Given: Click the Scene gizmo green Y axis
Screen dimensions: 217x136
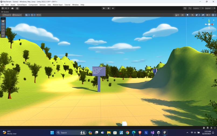Looking at the screenshot, I should click(209, 21).
